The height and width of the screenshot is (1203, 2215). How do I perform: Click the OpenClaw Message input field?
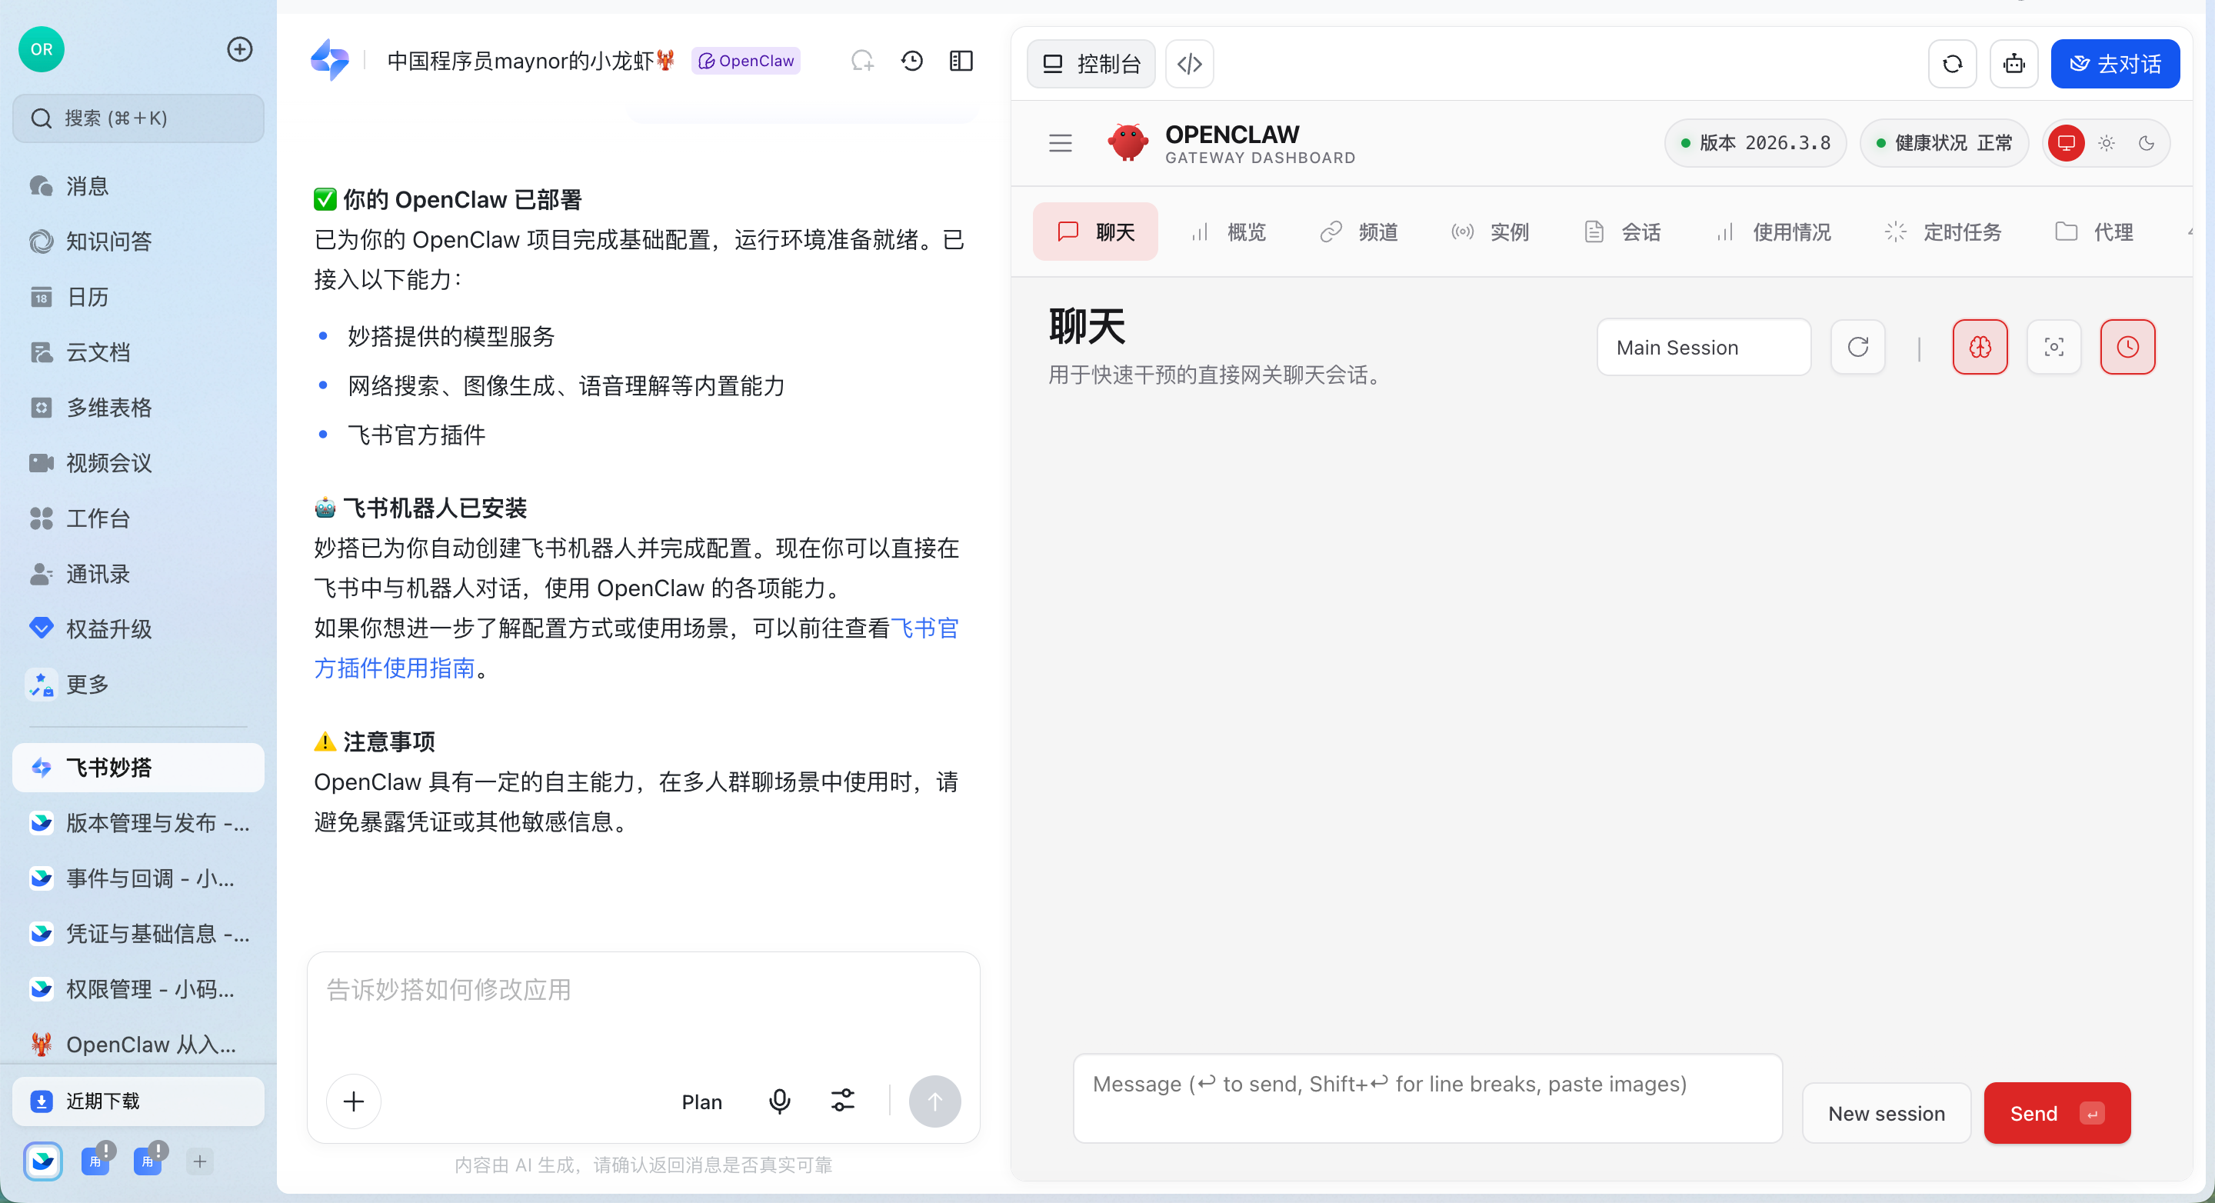click(1427, 1098)
